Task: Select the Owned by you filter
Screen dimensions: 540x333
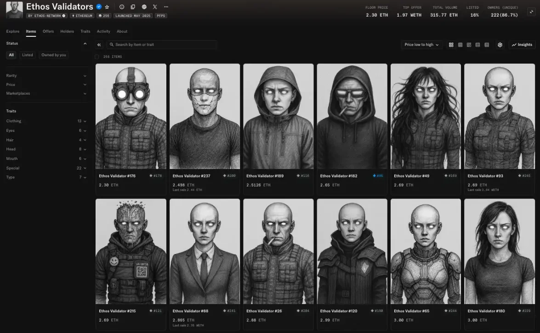Action: (x=54, y=55)
